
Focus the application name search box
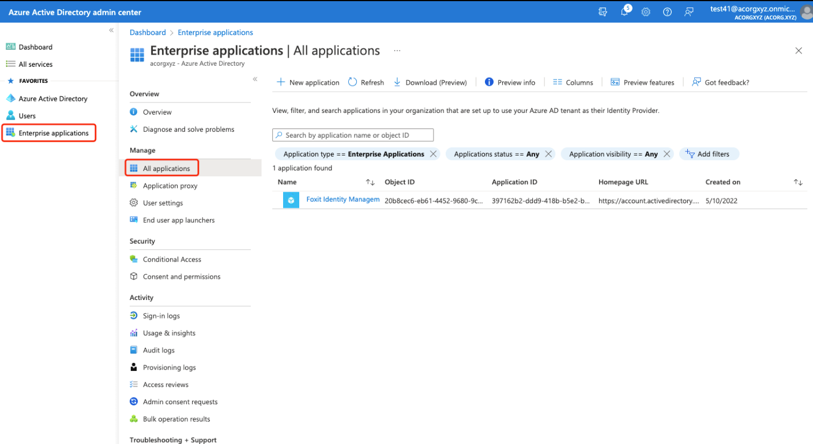[x=353, y=135]
